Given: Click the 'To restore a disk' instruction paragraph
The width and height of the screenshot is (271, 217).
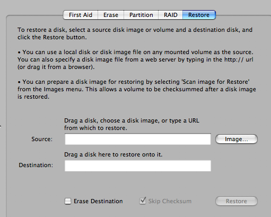Looking at the screenshot, I should click(x=135, y=33).
